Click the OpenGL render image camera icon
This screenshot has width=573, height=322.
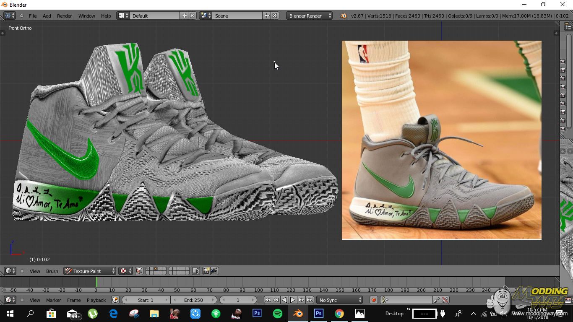(x=206, y=271)
